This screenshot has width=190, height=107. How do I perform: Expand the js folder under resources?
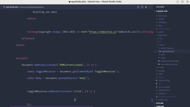[x=160, y=42]
